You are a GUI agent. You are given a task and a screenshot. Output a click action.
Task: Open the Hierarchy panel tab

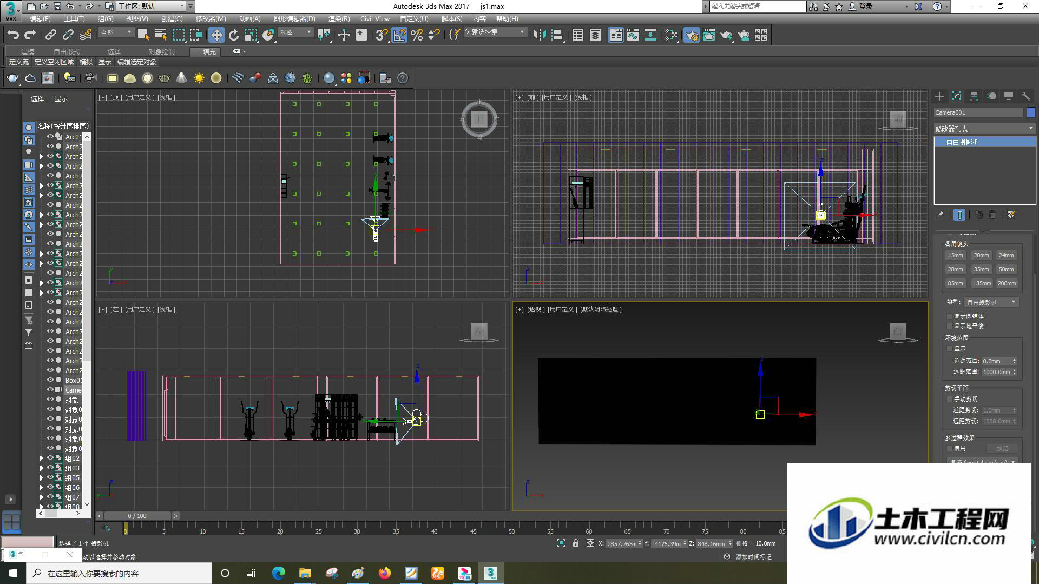(974, 96)
